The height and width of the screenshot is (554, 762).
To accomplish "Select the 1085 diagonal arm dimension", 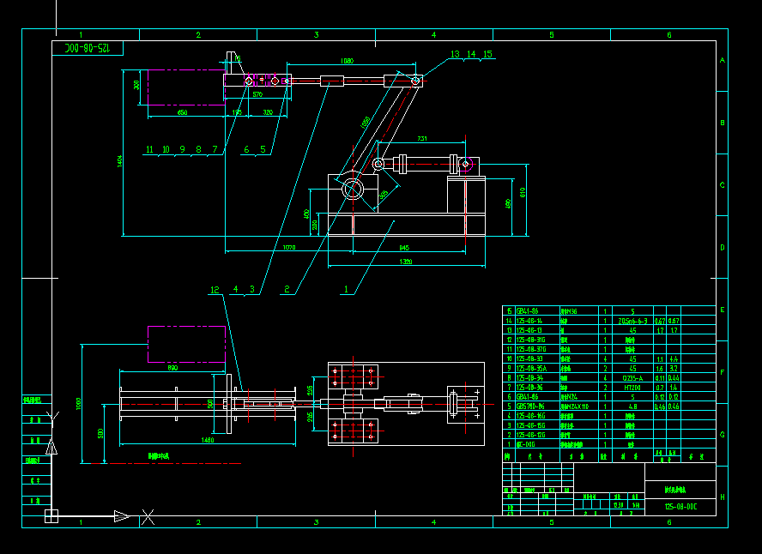I will 365,123.
